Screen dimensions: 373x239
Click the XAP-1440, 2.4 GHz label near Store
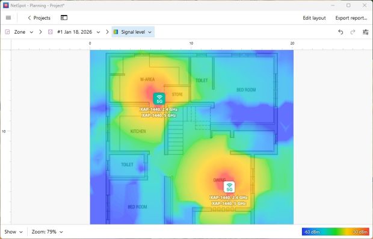click(159, 110)
